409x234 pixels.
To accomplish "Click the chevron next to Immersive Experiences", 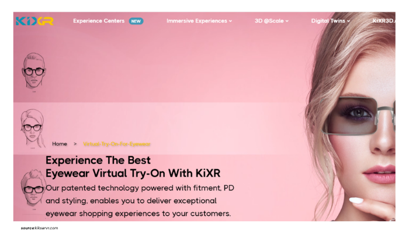I will pyautogui.click(x=230, y=21).
